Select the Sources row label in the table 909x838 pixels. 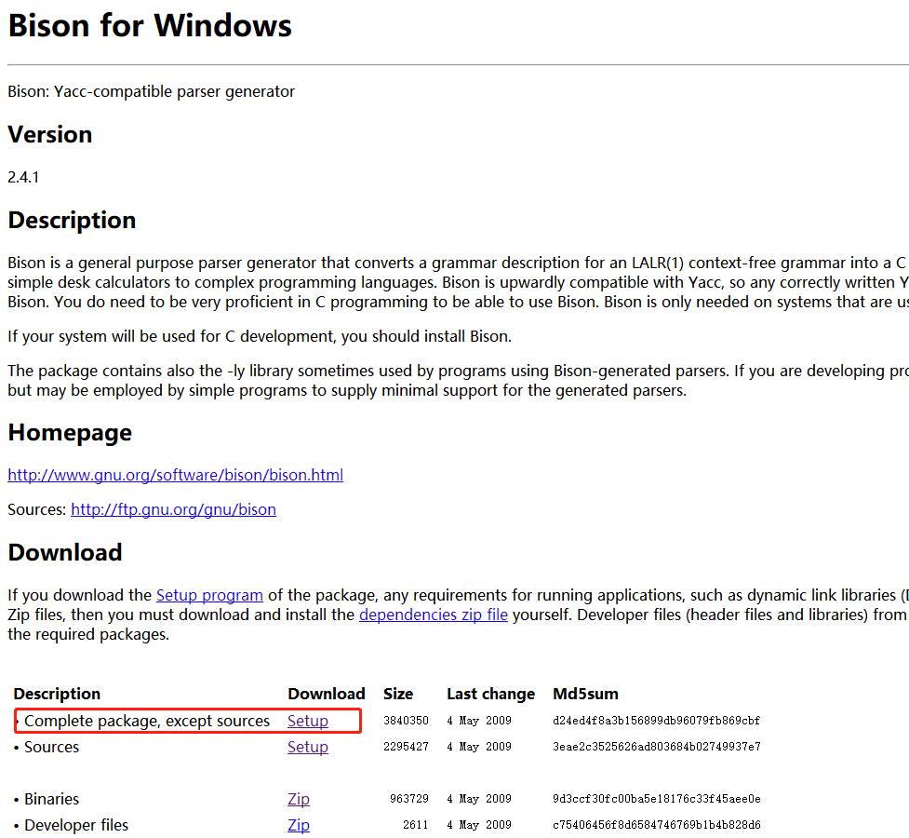coord(51,747)
